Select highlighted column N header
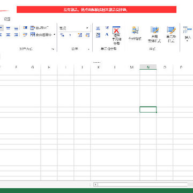193x193 pixels. coord(148,67)
